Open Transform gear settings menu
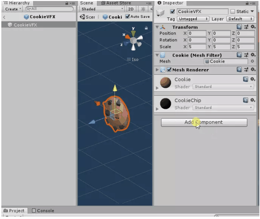Screen dimensions: 260x219 [253, 27]
